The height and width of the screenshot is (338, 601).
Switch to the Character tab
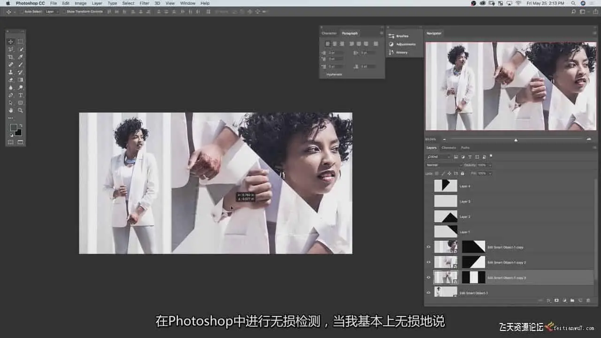[x=329, y=33]
